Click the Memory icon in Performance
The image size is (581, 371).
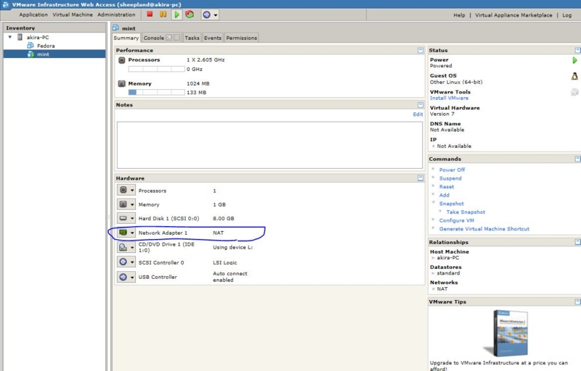121,83
